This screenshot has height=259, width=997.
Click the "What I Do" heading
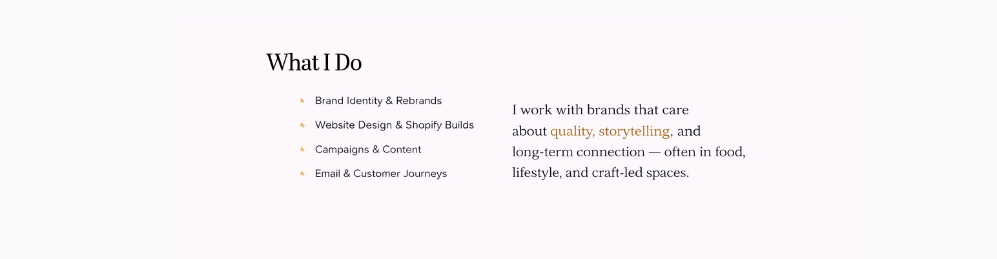pyautogui.click(x=314, y=63)
